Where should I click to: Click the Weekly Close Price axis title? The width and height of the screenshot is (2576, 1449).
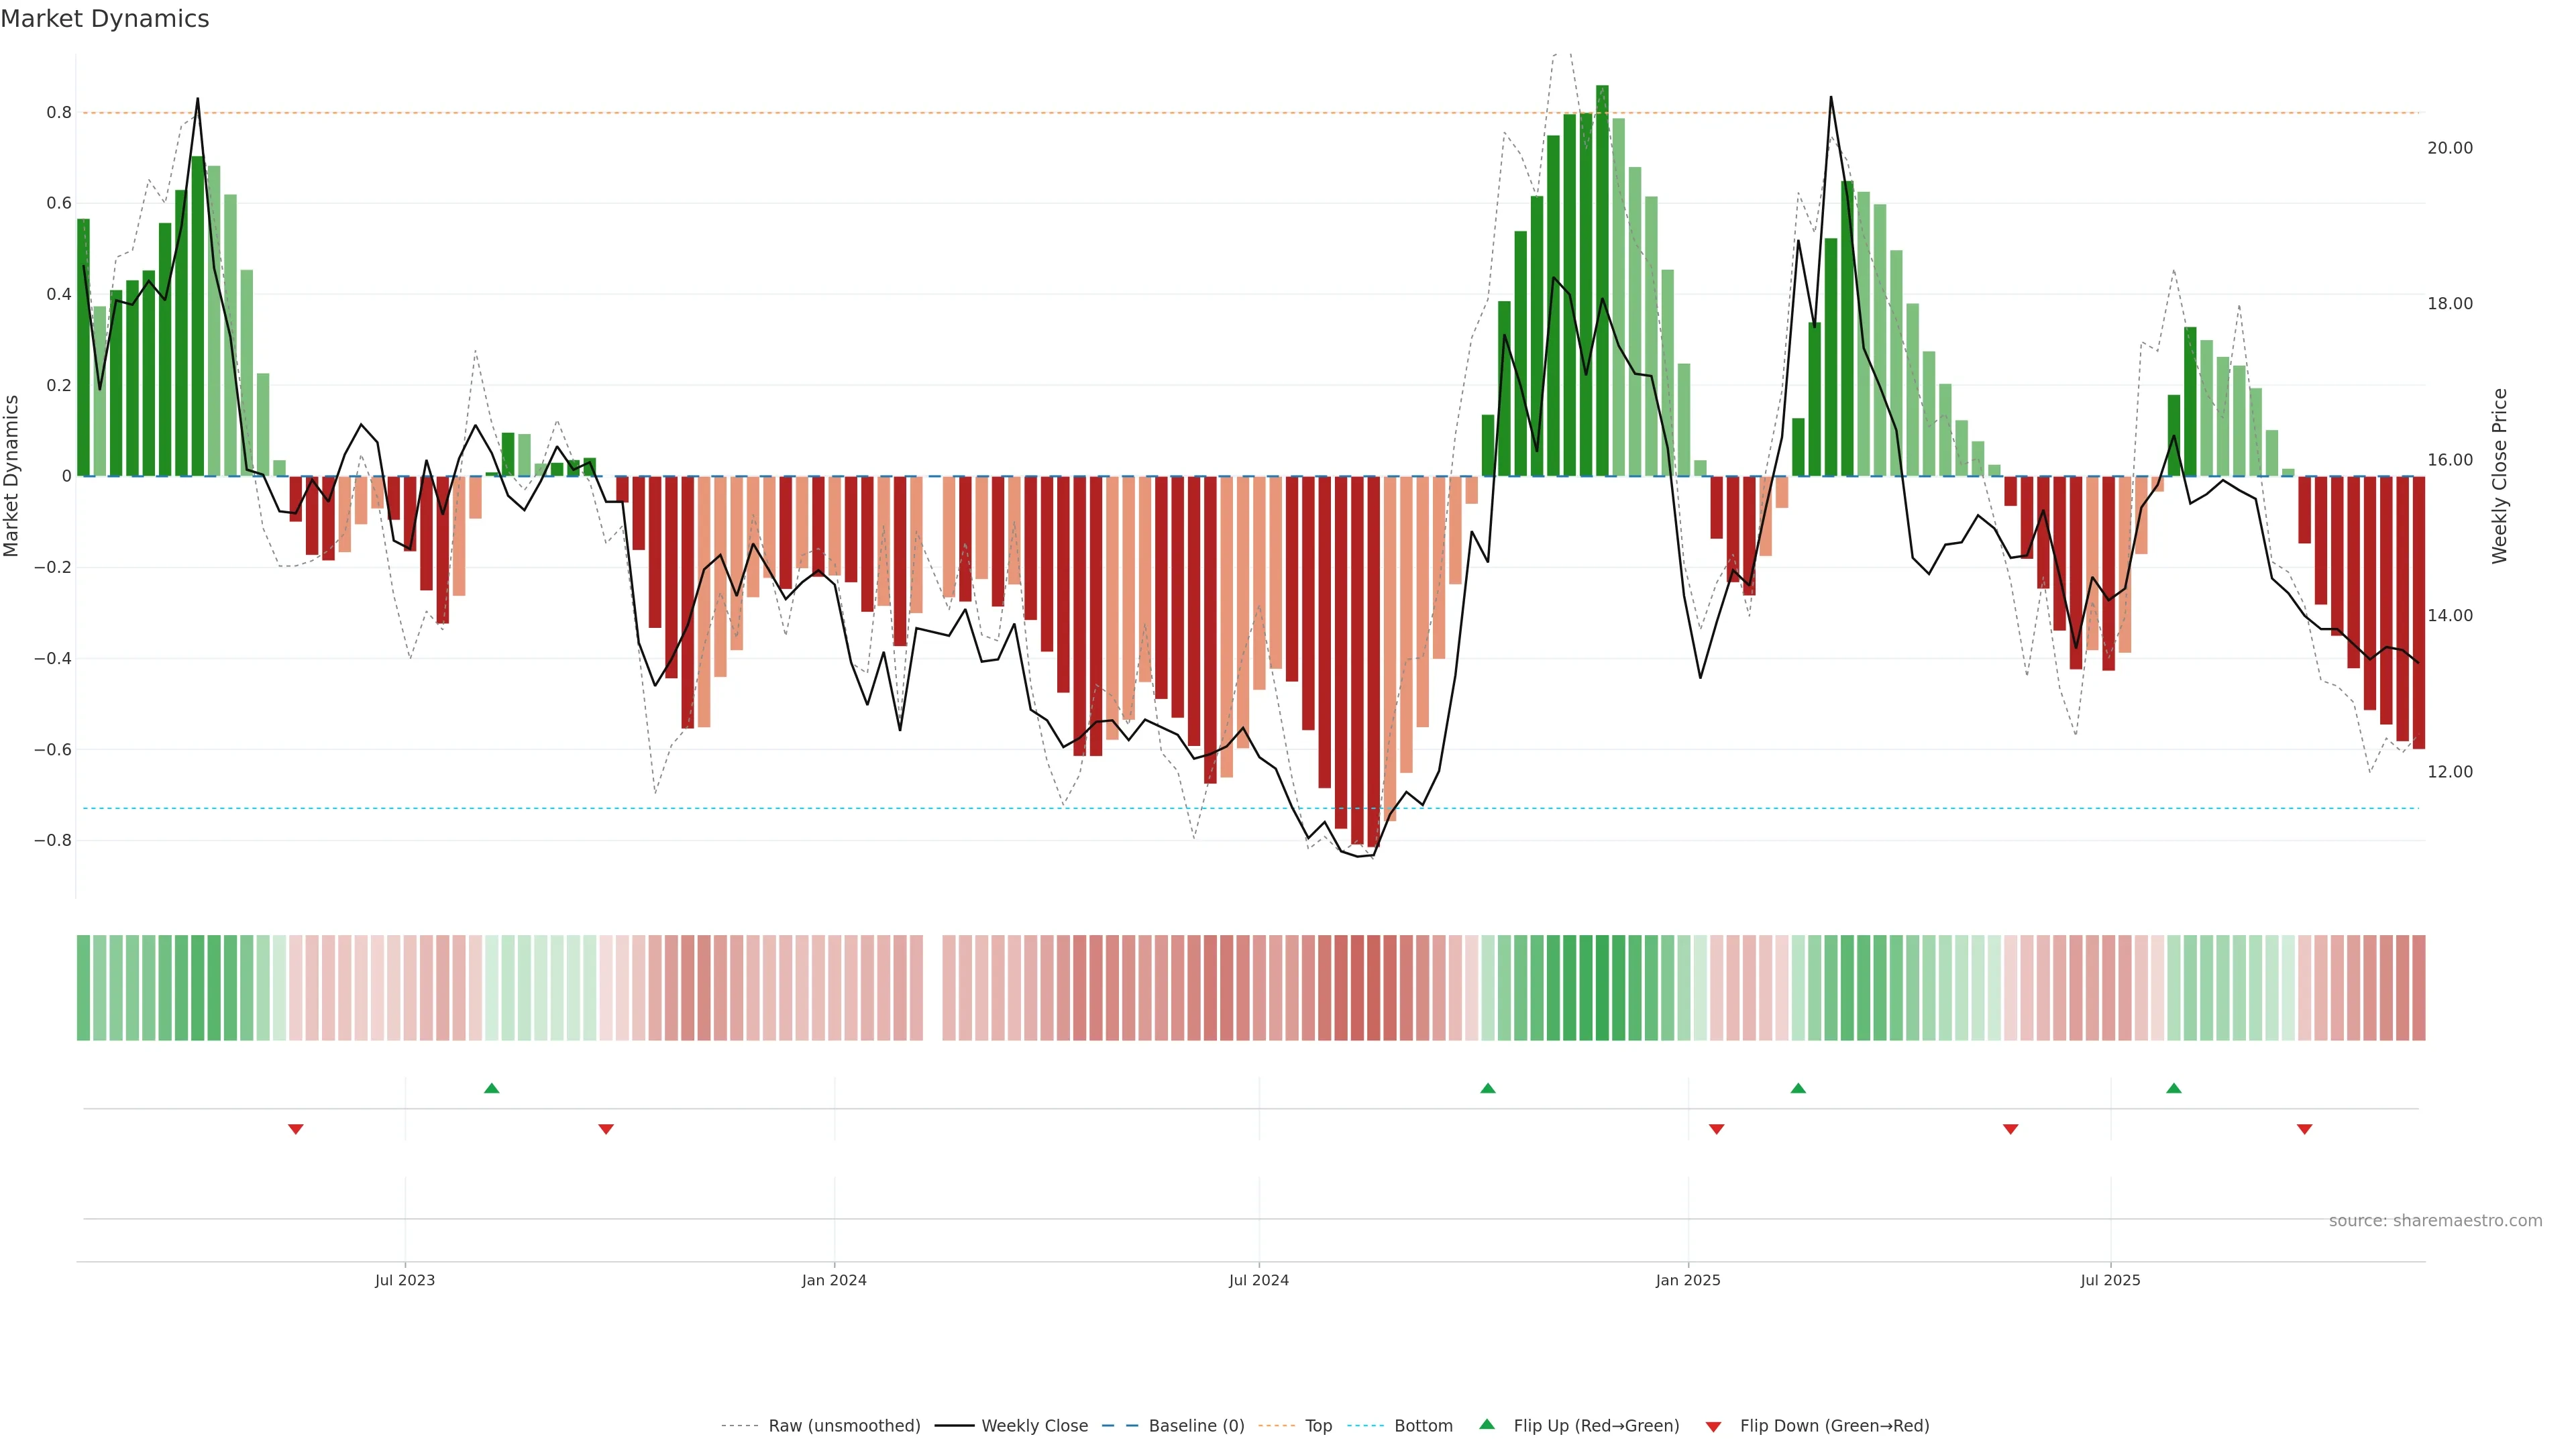pyautogui.click(x=2499, y=476)
